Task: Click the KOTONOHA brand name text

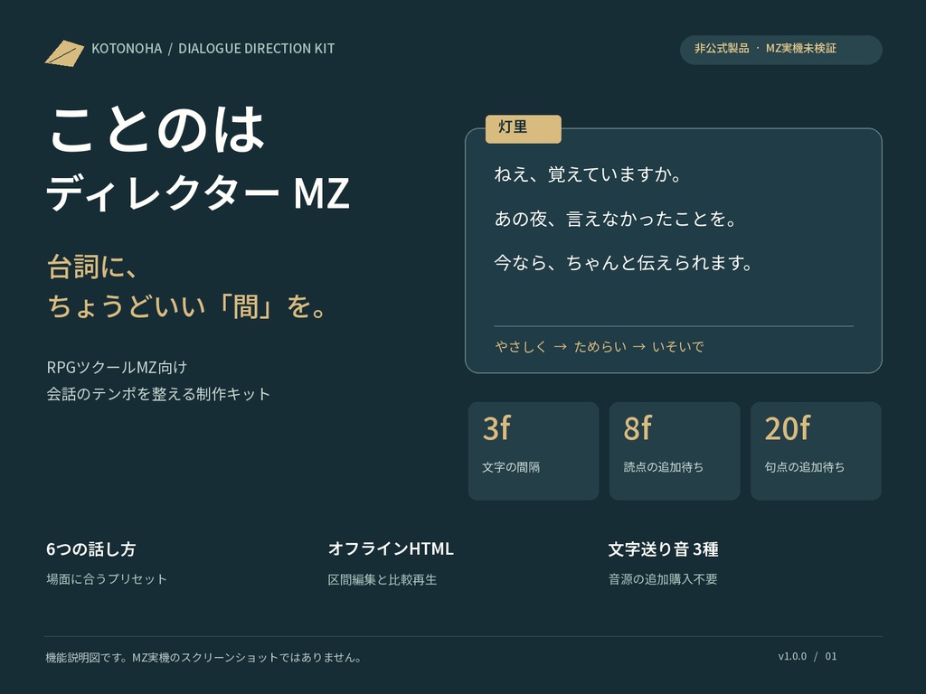Action: click(127, 49)
